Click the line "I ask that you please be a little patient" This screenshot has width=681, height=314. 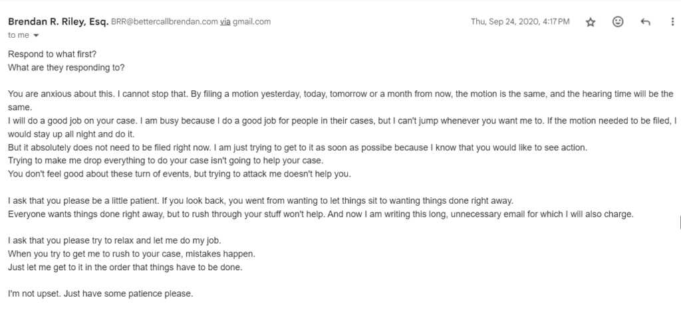261,200
